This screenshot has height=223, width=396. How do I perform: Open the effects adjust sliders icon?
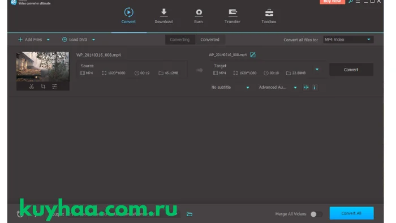[54, 87]
